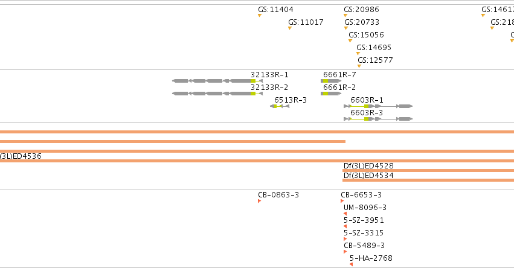The width and height of the screenshot is (514, 268).
Task: Click the 32133R-1 label
Action: point(269,75)
